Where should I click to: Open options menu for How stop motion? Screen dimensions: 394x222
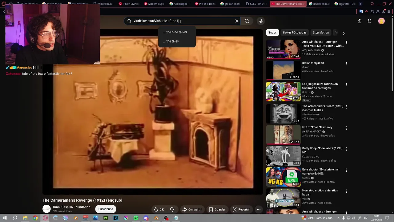pyautogui.click(x=347, y=191)
